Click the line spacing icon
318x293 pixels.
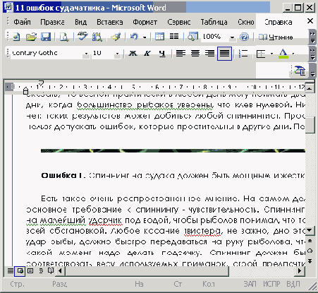243,54
